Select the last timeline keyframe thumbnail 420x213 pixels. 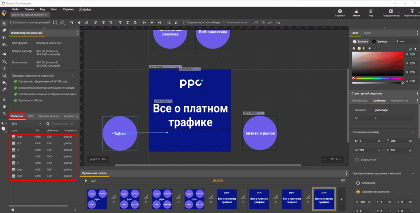(x=324, y=199)
